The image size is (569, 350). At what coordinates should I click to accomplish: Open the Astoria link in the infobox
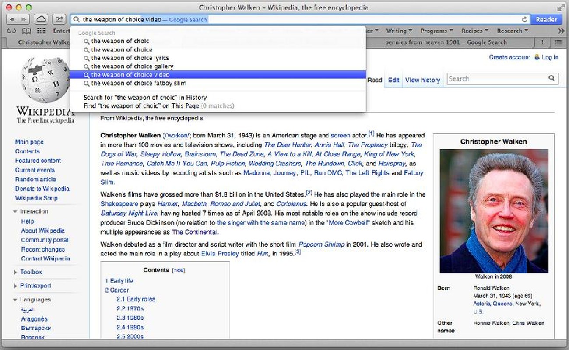click(481, 303)
